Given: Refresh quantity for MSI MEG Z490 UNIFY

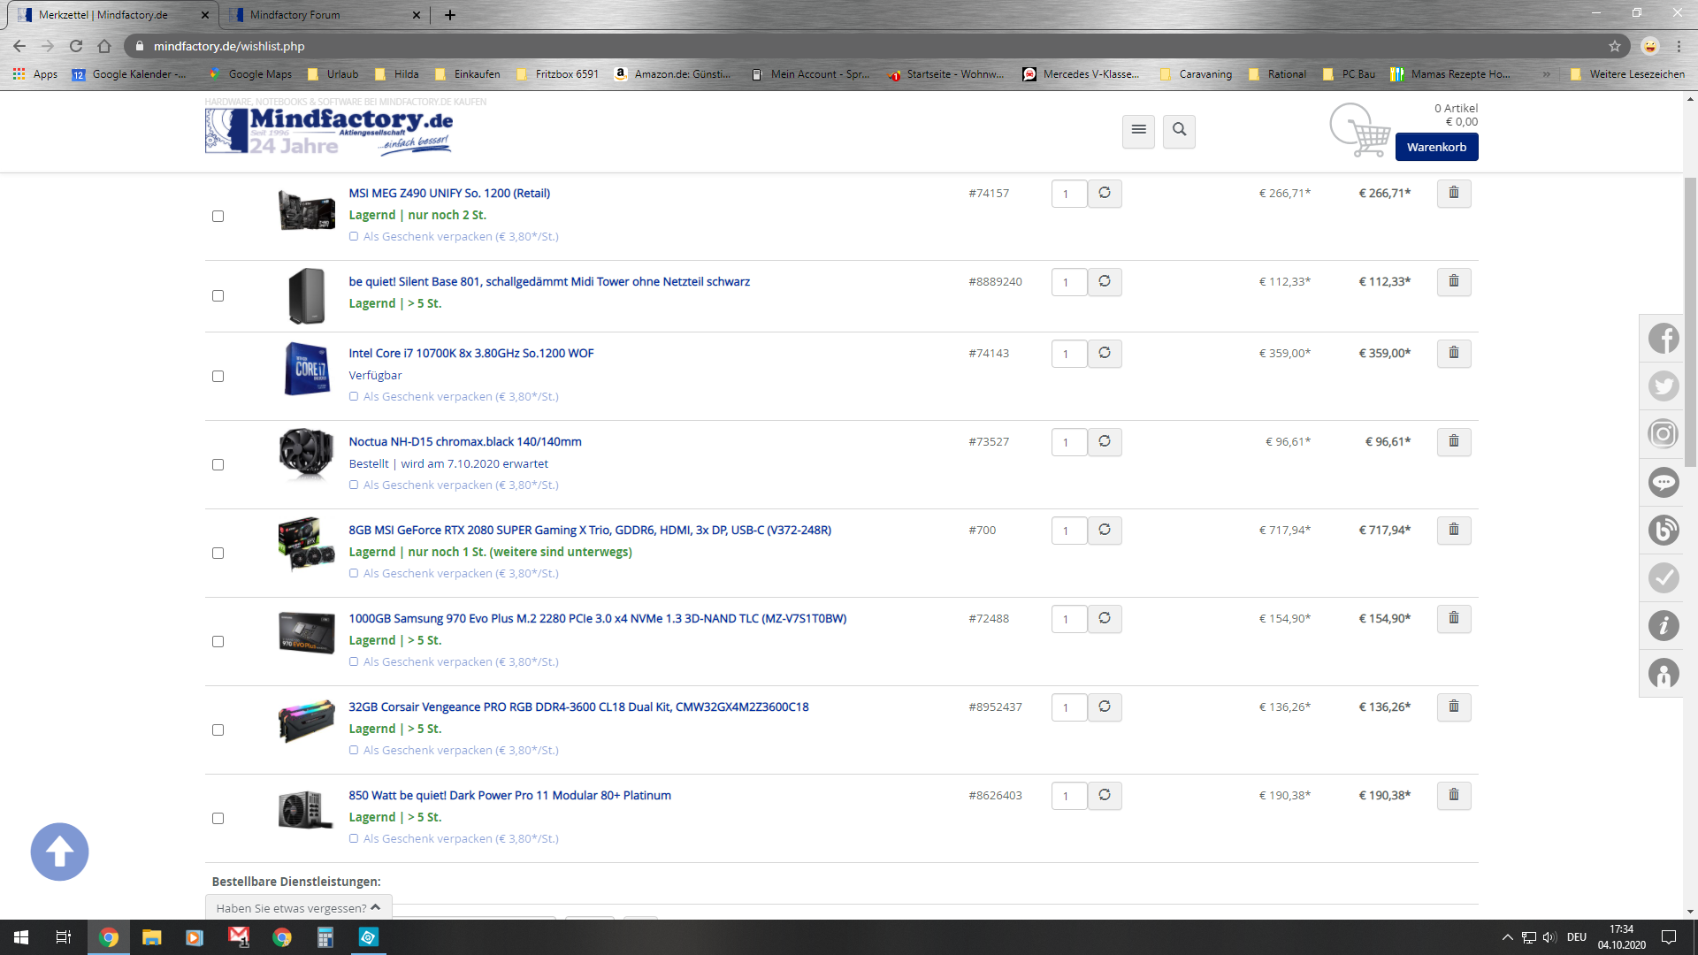Looking at the screenshot, I should [1105, 193].
